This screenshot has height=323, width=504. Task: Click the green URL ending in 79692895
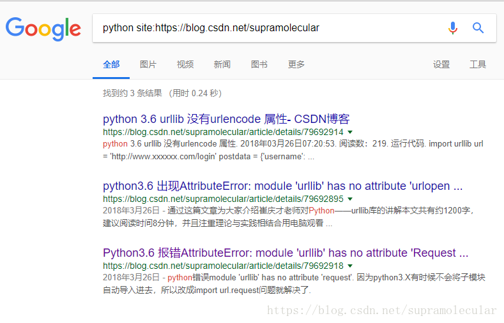[223, 199]
